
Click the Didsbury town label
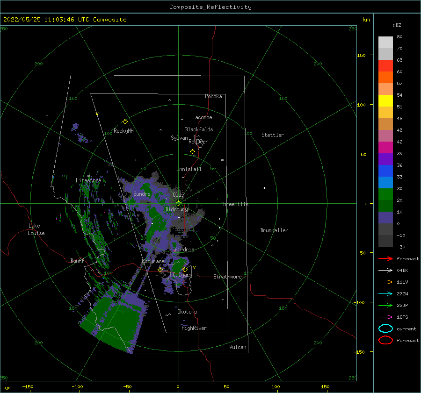177,209
